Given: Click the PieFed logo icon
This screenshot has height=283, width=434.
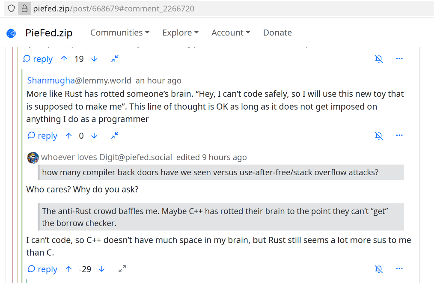Looking at the screenshot, I should (11, 33).
